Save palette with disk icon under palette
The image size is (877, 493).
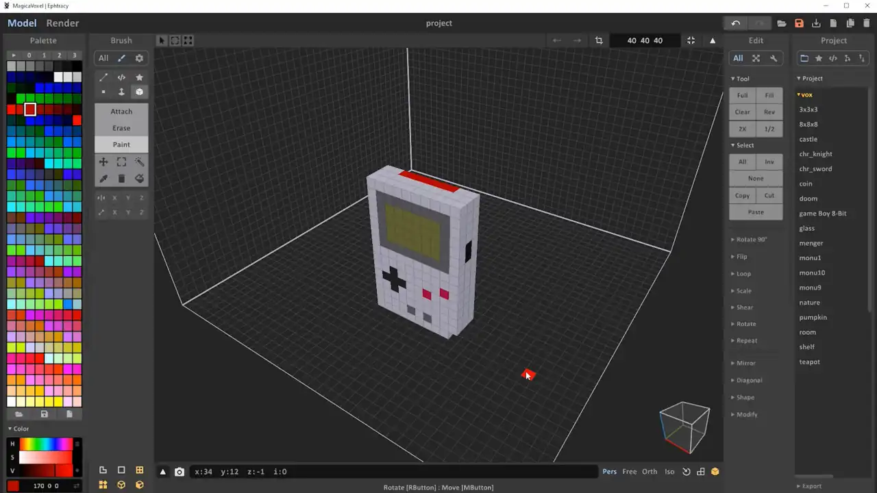(45, 414)
